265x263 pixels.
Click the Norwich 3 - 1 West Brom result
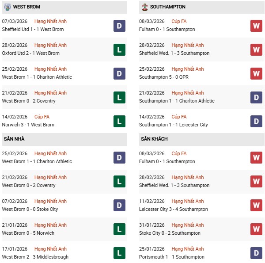coord(28,125)
